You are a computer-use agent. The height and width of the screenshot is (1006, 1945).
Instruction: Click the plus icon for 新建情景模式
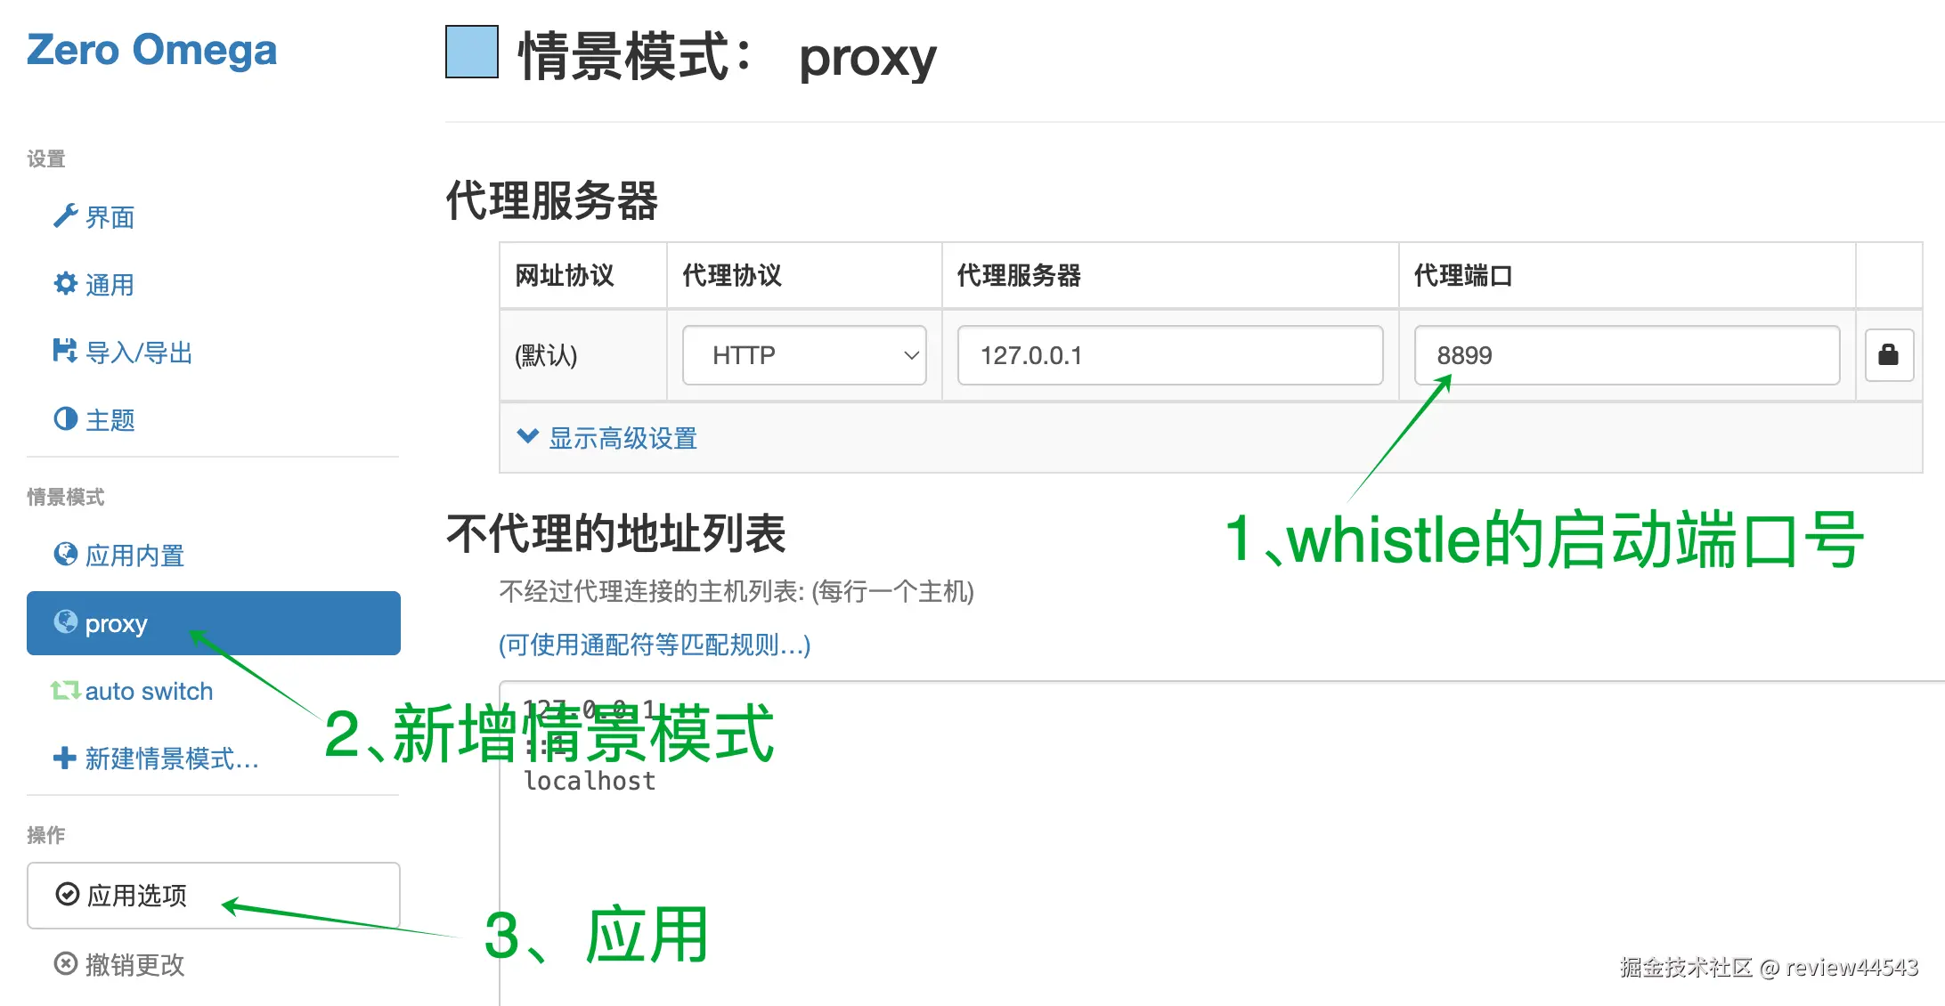[x=64, y=758]
